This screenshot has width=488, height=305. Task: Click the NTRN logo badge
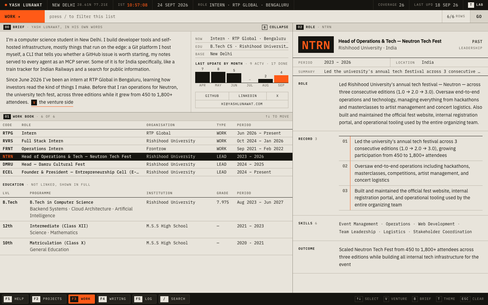click(316, 45)
